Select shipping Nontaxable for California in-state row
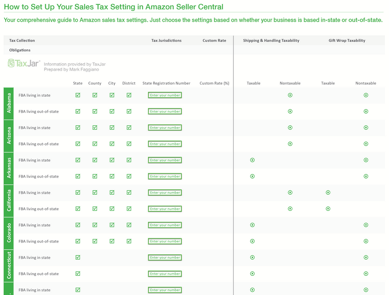The height and width of the screenshot is (295, 389). pyautogui.click(x=290, y=193)
